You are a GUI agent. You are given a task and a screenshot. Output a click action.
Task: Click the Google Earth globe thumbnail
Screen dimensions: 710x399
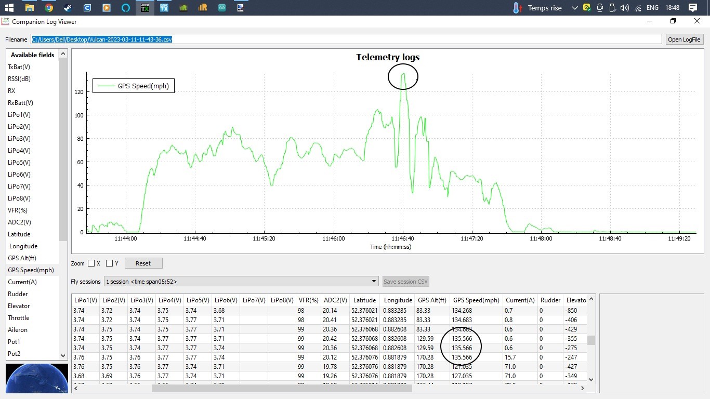37,378
